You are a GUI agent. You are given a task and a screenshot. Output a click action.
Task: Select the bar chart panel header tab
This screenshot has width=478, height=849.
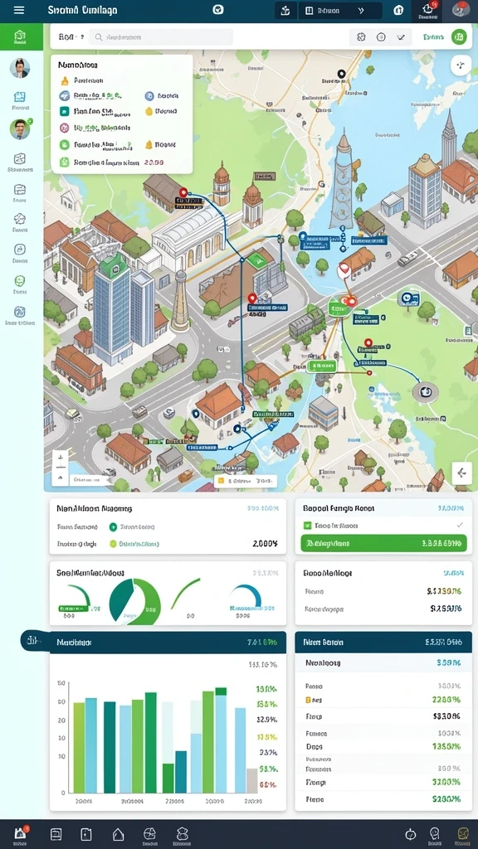click(x=168, y=643)
